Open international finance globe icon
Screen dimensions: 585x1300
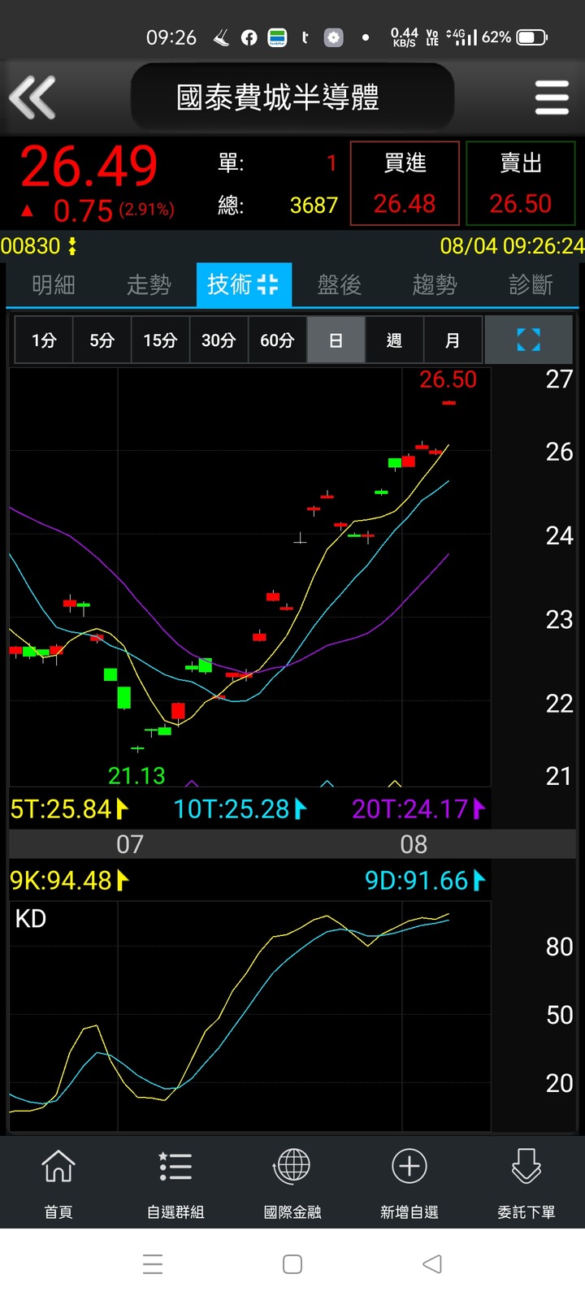(x=292, y=1167)
